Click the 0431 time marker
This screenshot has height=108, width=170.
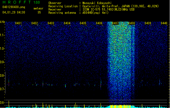[18, 23]
